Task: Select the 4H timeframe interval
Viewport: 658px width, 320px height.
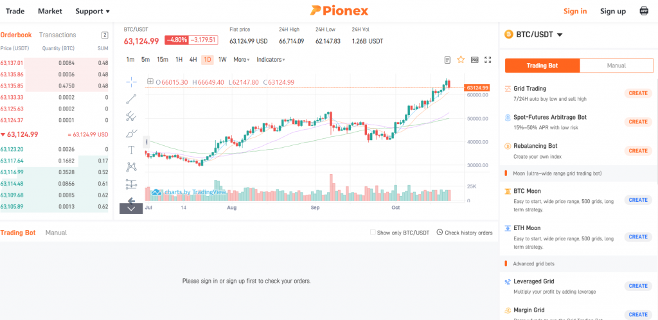Action: click(x=193, y=60)
